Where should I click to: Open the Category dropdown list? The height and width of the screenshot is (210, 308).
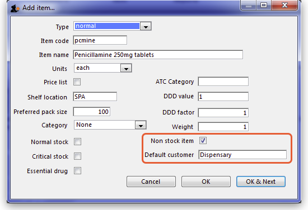141,125
